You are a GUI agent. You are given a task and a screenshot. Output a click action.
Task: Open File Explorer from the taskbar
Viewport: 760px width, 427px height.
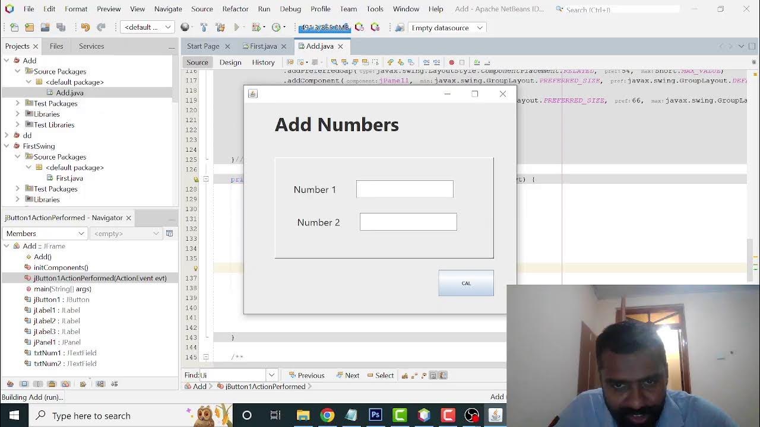click(303, 415)
